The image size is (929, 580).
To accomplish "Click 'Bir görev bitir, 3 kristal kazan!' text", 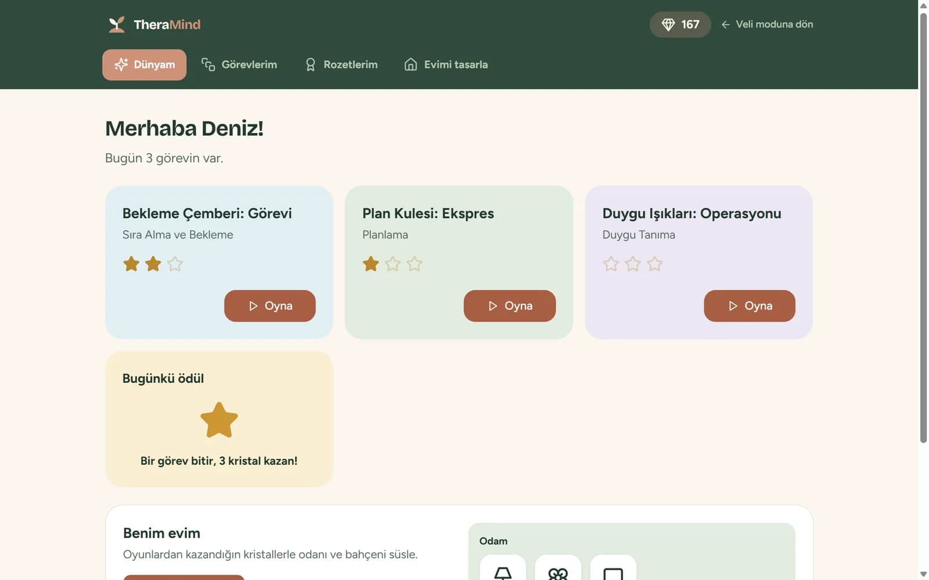I will [219, 461].
